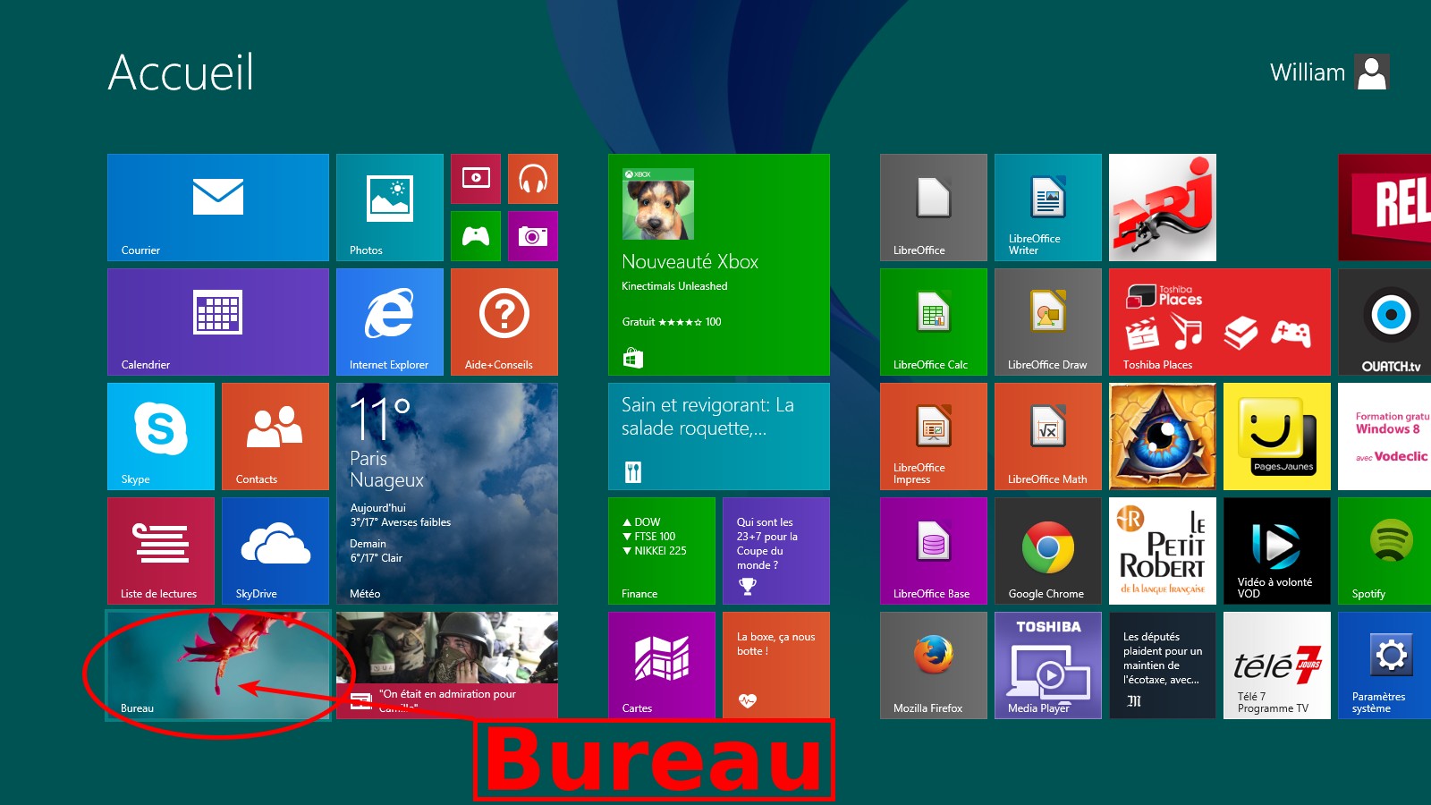Open the Games controller tile
Viewport: 1431px width, 805px height.
pyautogui.click(x=476, y=236)
